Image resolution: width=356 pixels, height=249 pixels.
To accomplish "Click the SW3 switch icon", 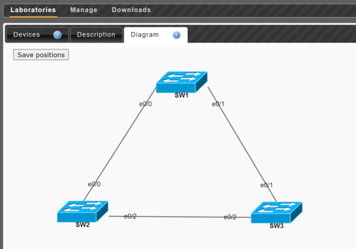I will (x=276, y=212).
